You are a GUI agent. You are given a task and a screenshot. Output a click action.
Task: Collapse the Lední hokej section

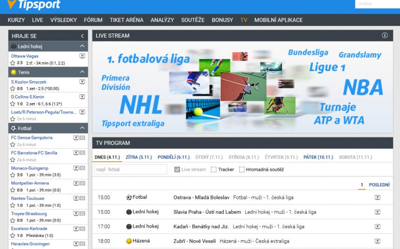[82, 46]
